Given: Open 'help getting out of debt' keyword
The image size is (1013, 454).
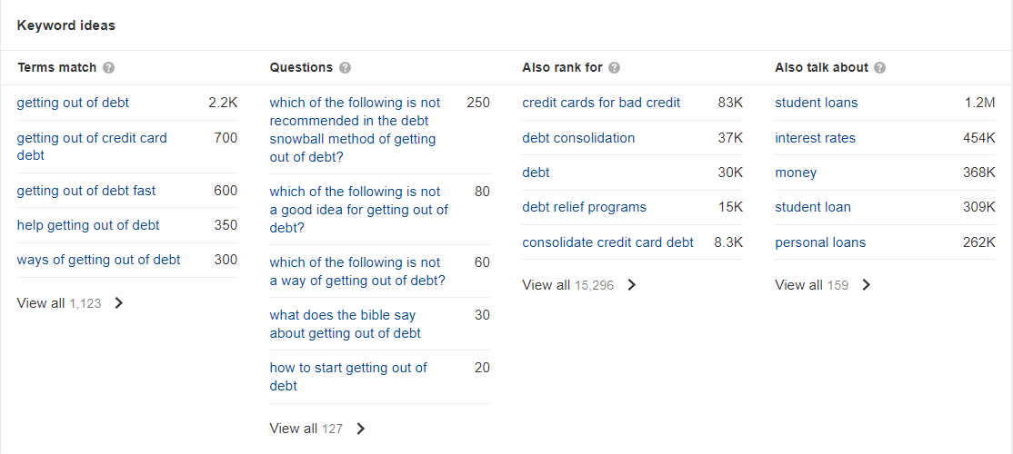Looking at the screenshot, I should [x=88, y=226].
